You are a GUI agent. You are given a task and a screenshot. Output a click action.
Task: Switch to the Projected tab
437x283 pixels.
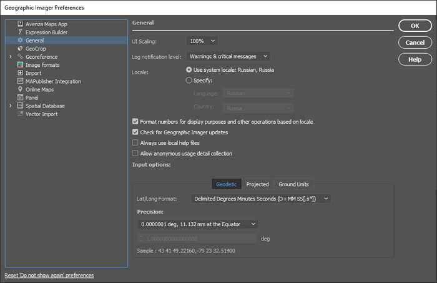[x=257, y=184]
